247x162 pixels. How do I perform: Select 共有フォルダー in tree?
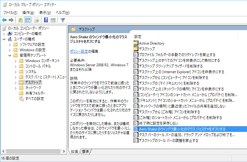(35, 93)
